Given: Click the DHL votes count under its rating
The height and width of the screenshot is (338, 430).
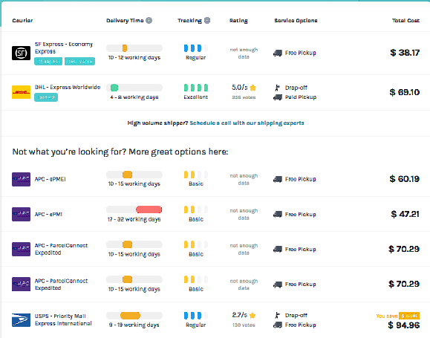Looking at the screenshot, I should click(x=244, y=97).
